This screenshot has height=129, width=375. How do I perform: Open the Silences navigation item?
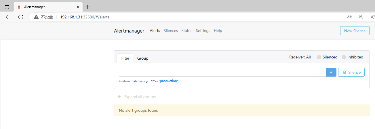point(171,31)
